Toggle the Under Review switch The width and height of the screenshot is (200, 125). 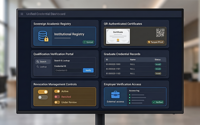(57, 102)
